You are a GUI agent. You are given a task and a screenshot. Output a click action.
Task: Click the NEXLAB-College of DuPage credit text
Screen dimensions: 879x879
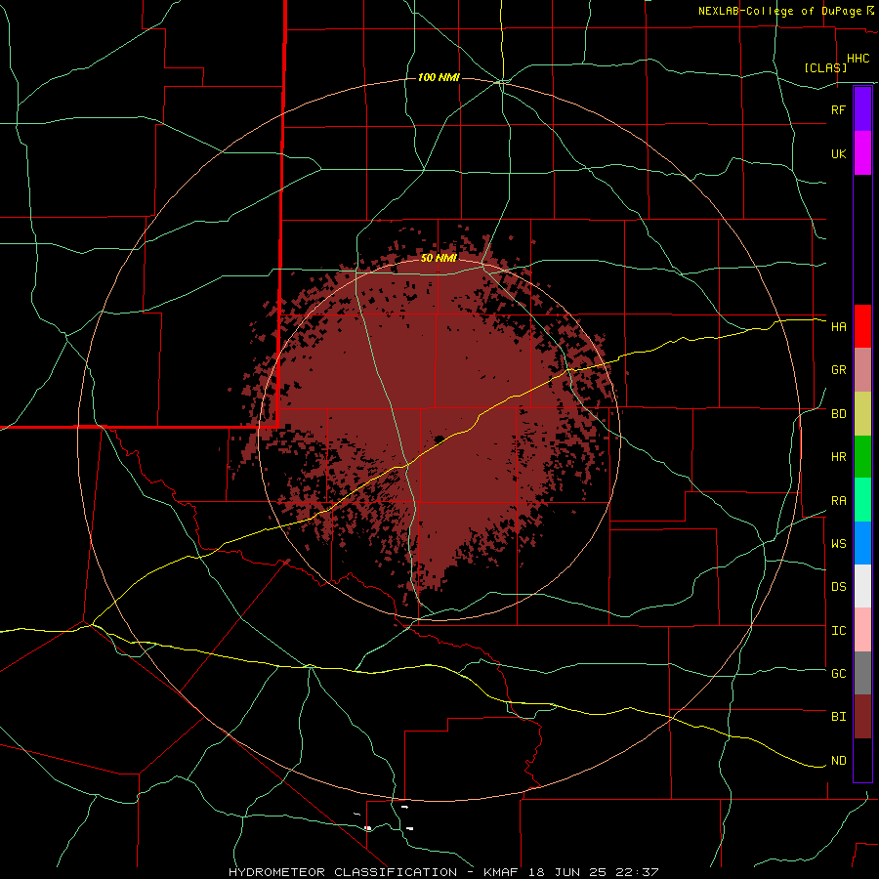point(779,11)
